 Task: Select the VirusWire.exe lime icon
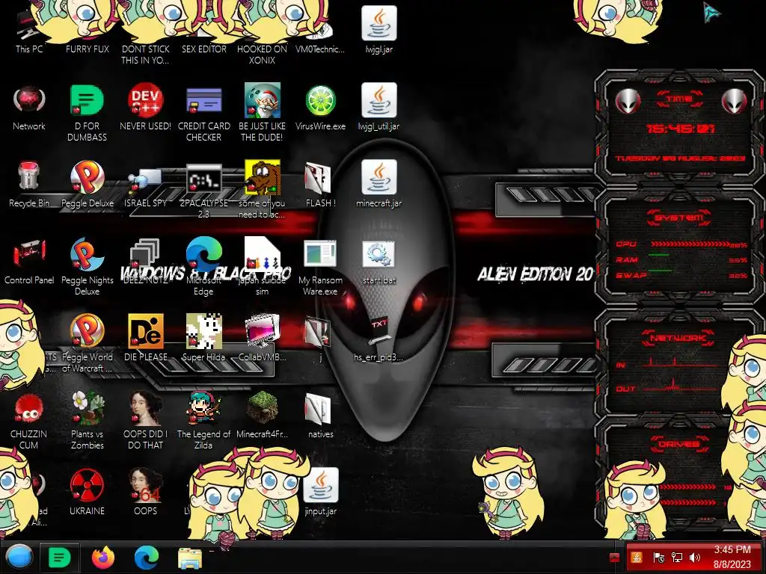(320, 101)
